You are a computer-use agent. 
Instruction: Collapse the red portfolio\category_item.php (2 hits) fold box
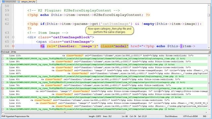click(3, 88)
